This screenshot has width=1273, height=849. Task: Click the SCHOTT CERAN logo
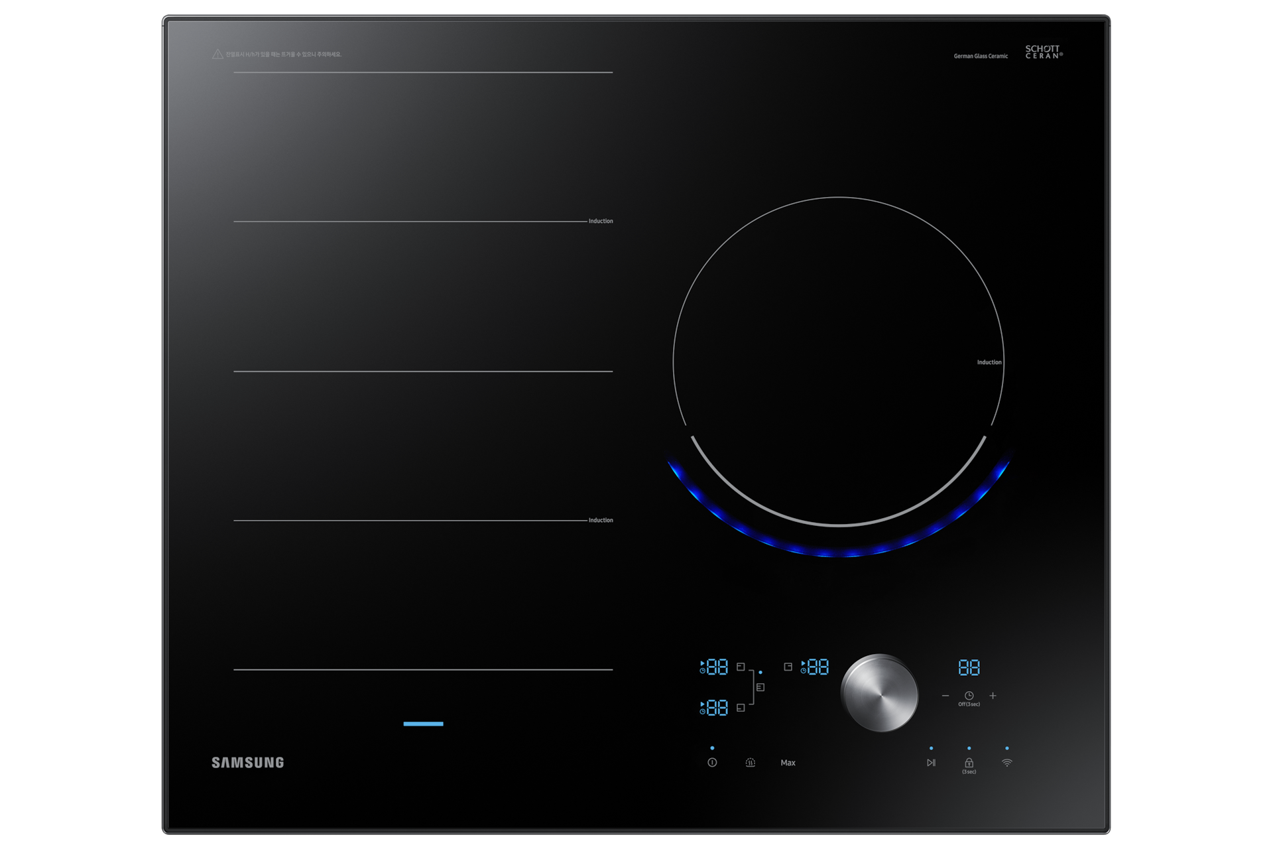click(1044, 52)
